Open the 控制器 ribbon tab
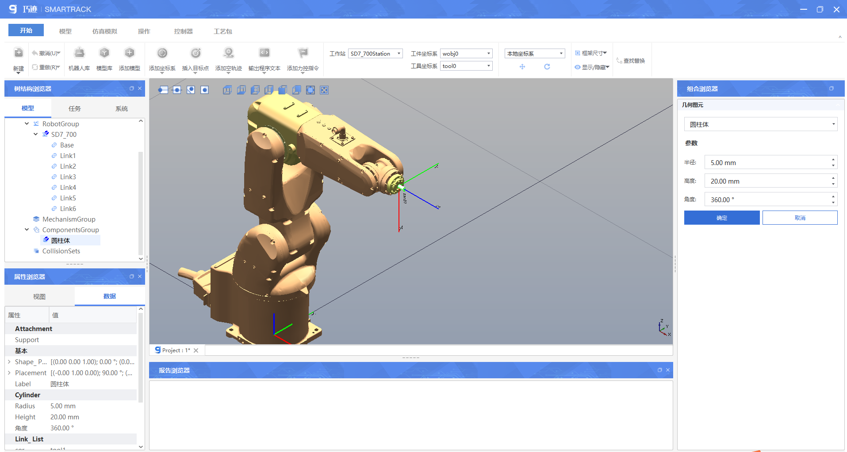 click(184, 31)
